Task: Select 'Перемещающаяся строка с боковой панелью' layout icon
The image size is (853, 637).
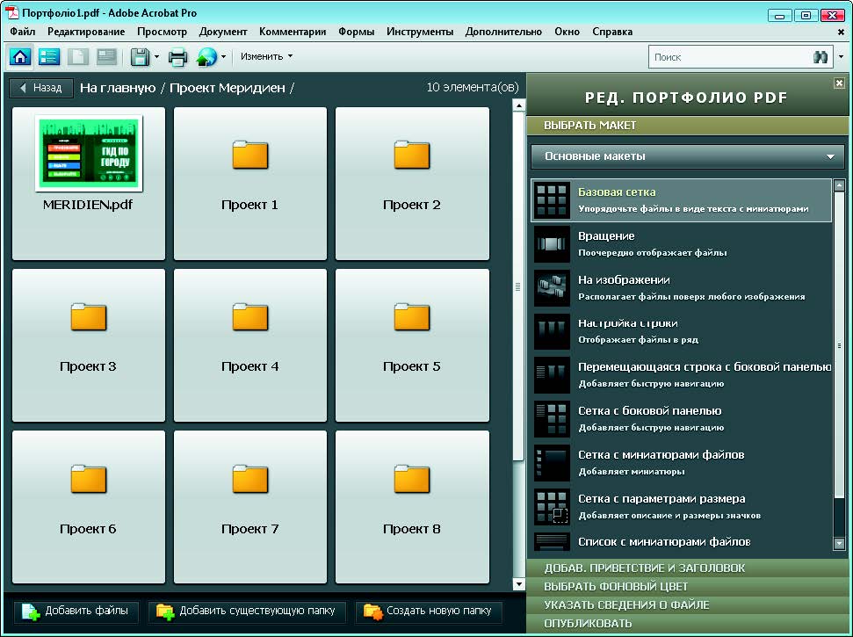Action: pyautogui.click(x=552, y=375)
